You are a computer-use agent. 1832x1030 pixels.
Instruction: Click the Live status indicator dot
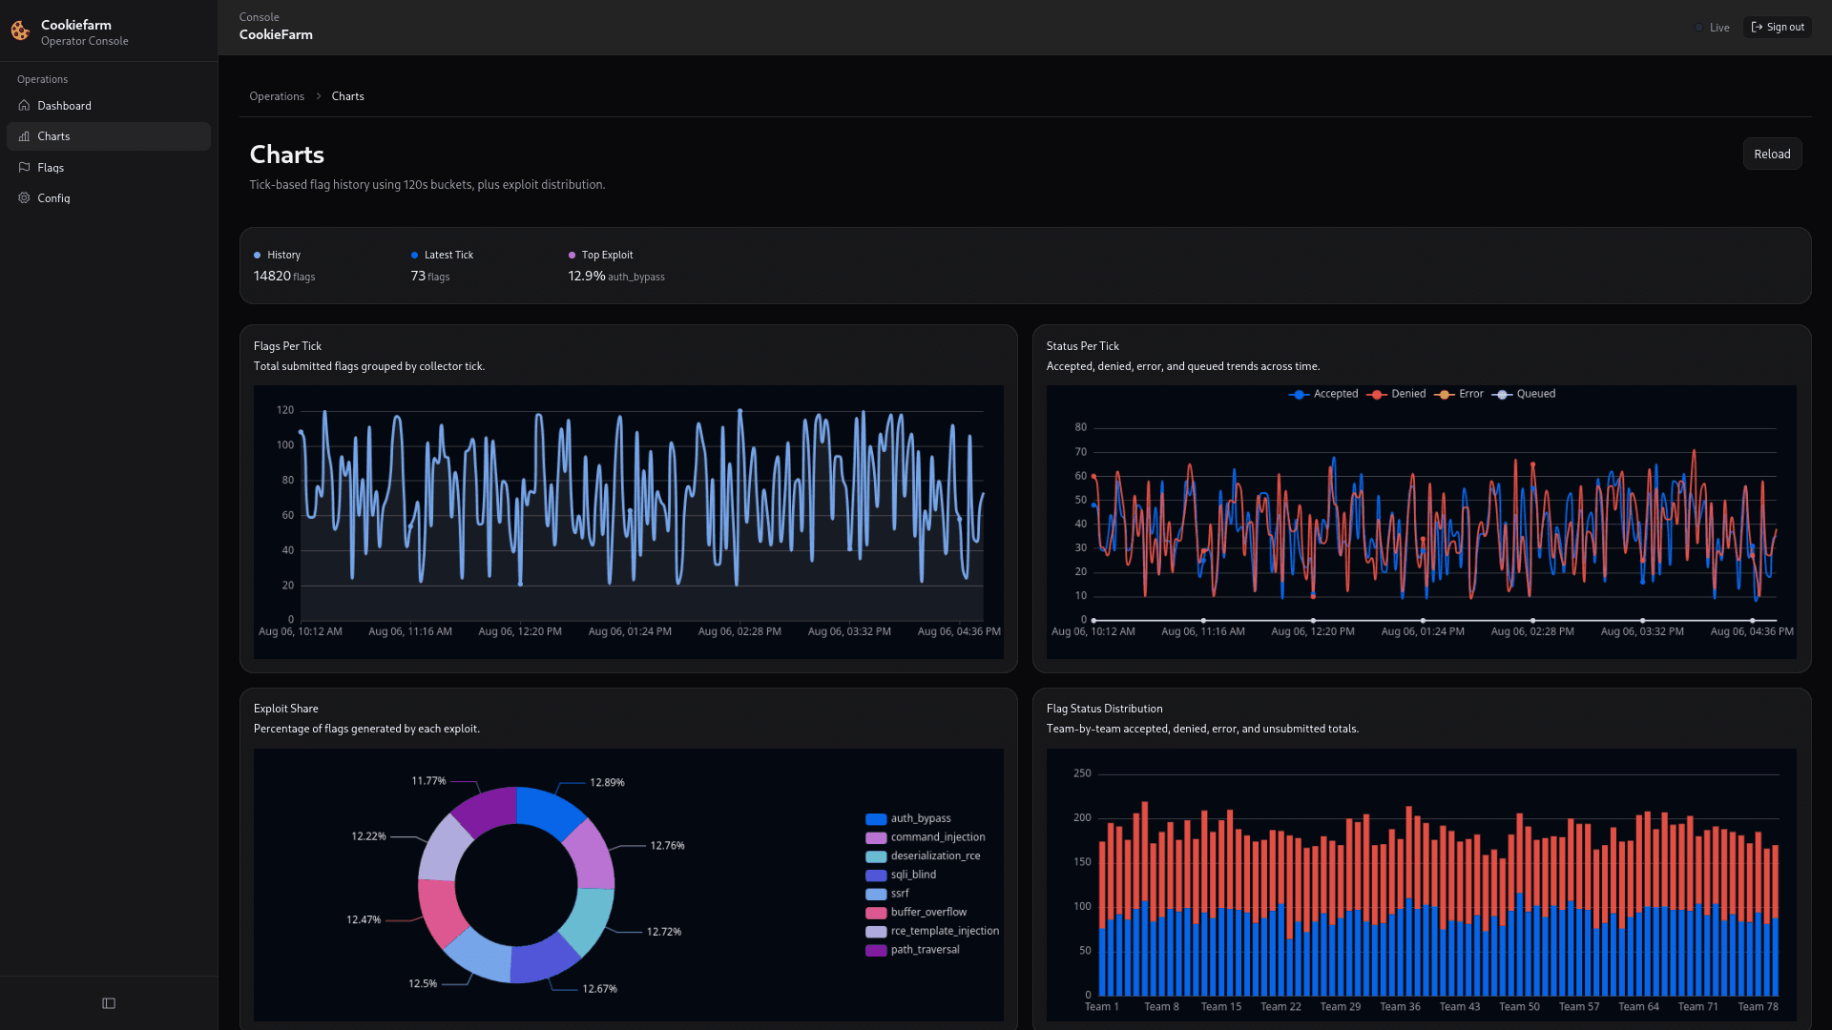[x=1699, y=28]
